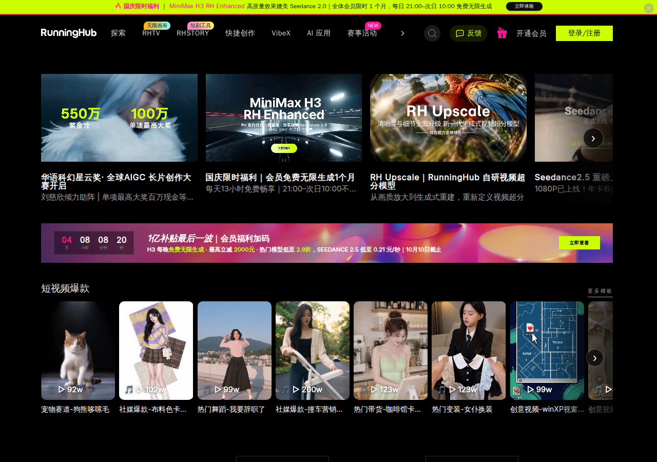The image size is (657, 462).
Task: Click the RunningHub logo
Action: pos(69,33)
